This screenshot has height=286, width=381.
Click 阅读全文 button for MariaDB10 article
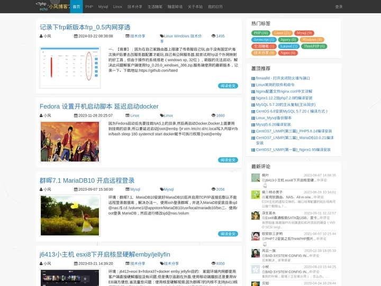pos(228,234)
